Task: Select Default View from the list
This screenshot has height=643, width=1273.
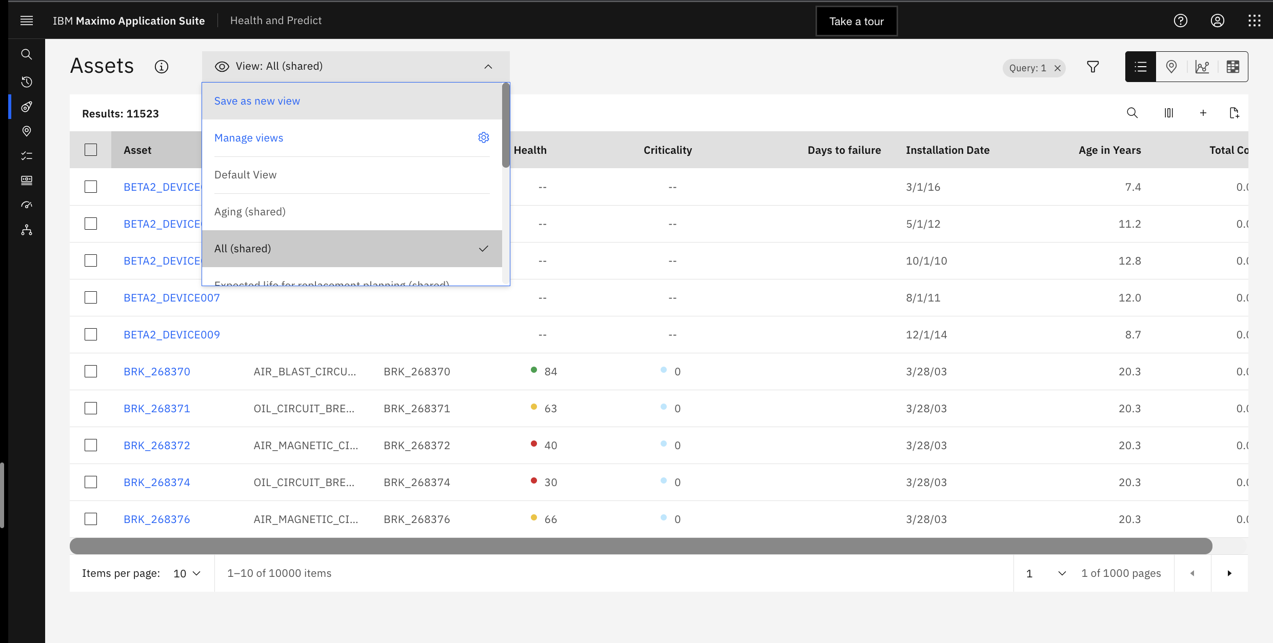Action: [x=352, y=175]
